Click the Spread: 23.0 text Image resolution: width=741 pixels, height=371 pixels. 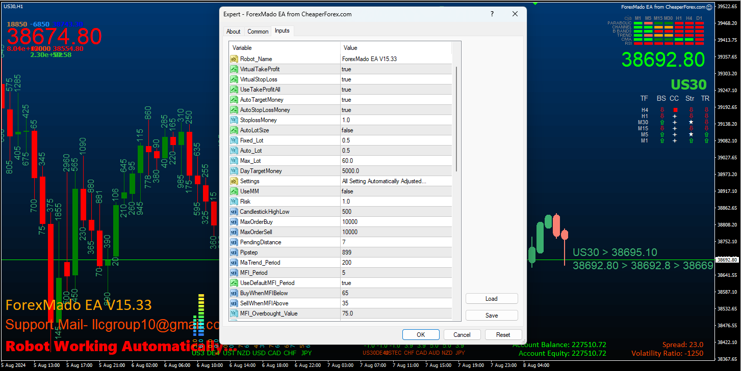point(683,345)
